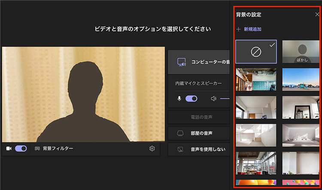Toggle the microphone switch
The height and width of the screenshot is (190, 322).
[x=191, y=99]
